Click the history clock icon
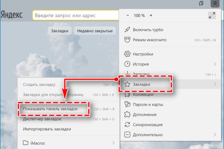The height and width of the screenshot is (149, 224). click(x=127, y=64)
